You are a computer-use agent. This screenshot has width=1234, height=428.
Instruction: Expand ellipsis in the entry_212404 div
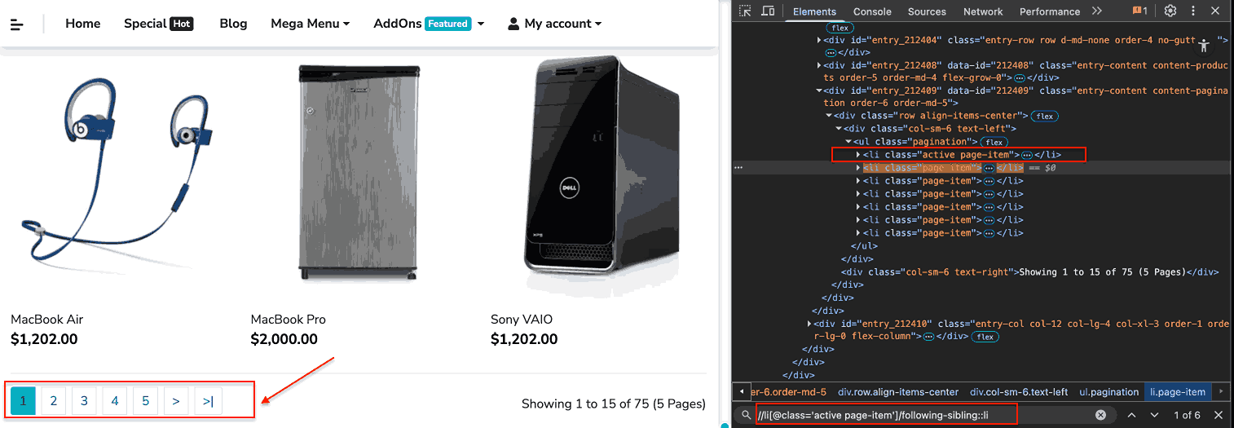[831, 52]
